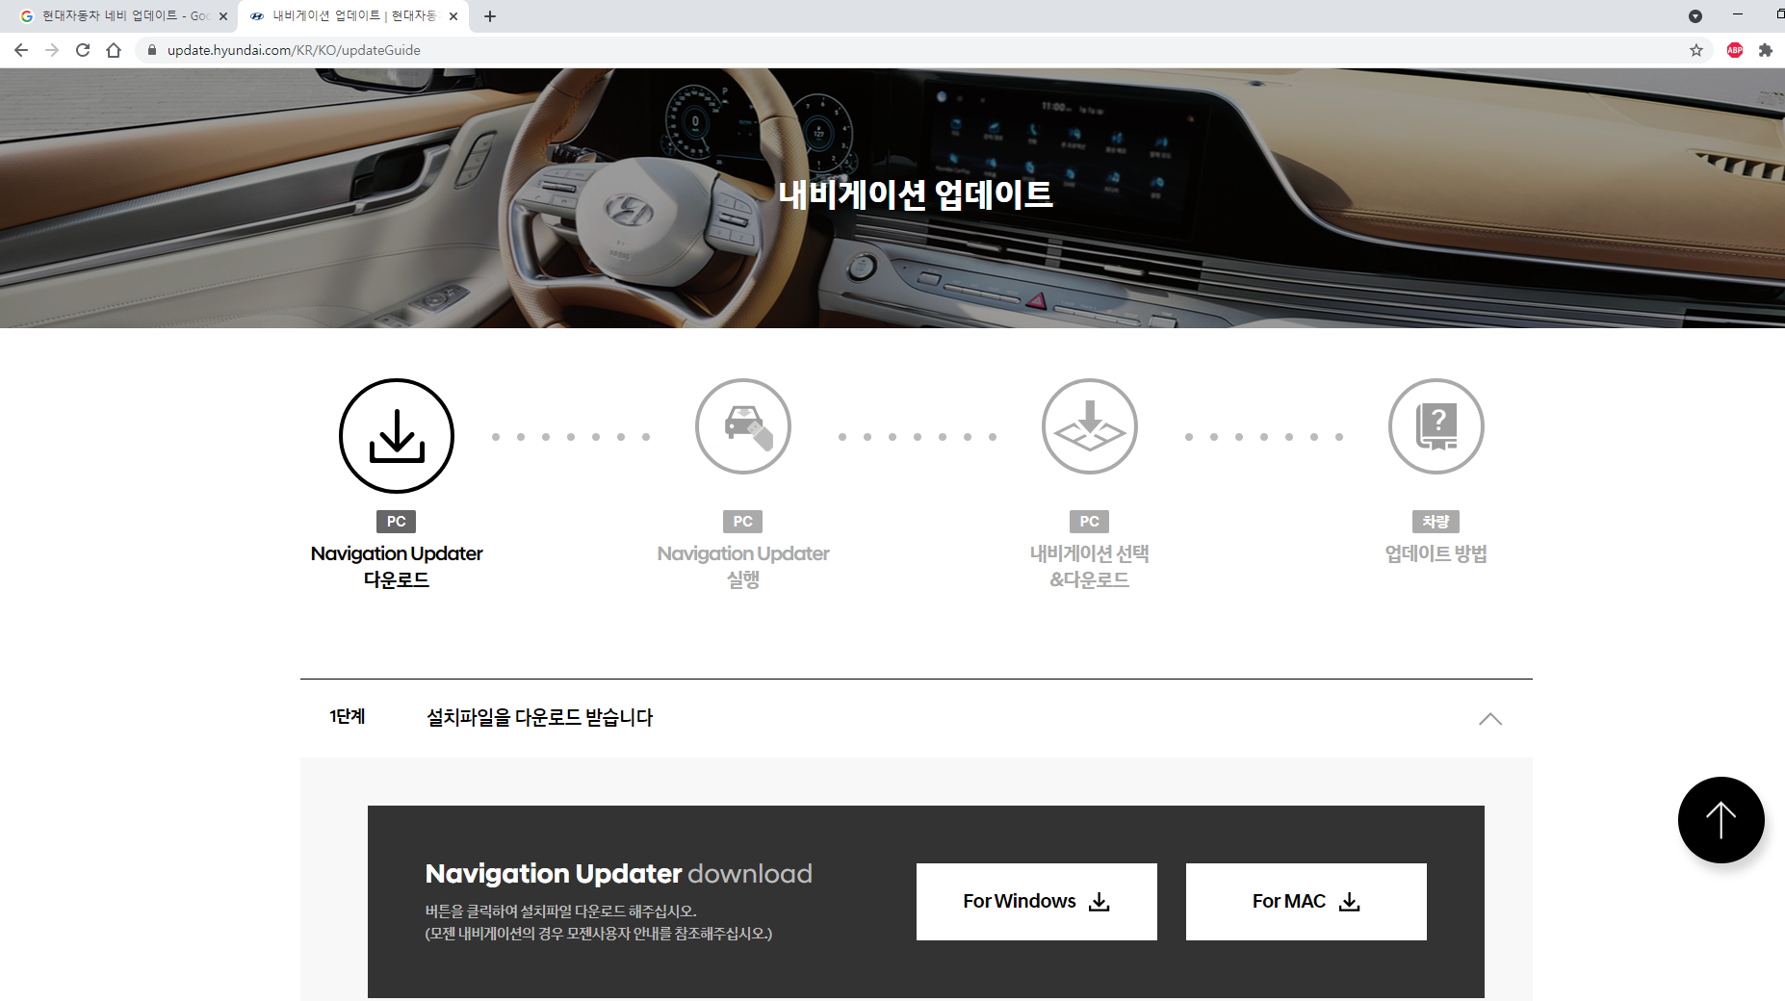The height and width of the screenshot is (1001, 1785).
Task: Open the tab search dropdown arrow
Action: tap(1695, 16)
